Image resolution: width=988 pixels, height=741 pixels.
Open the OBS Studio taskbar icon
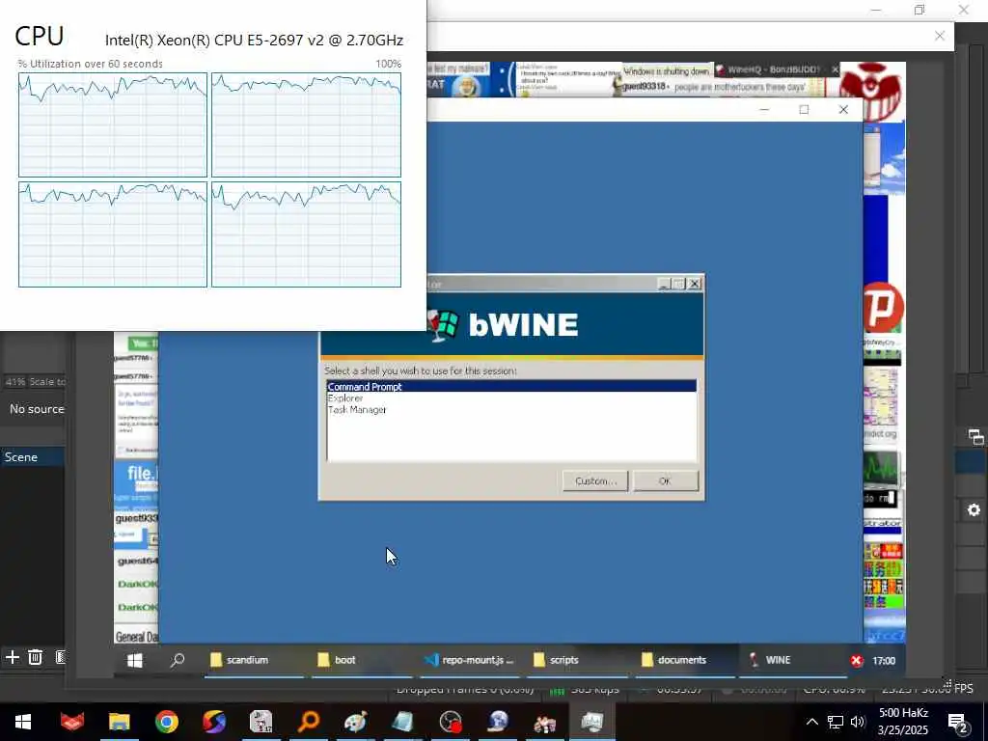[451, 722]
